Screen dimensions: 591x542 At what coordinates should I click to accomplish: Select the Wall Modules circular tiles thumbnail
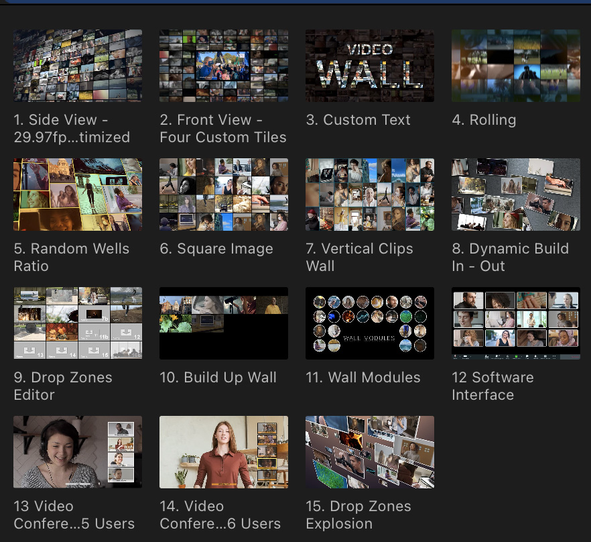tap(370, 323)
